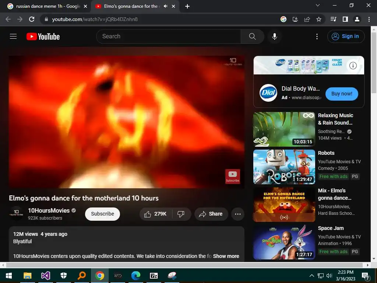Image resolution: width=377 pixels, height=283 pixels.
Task: Open Relaxing Music & Rain Sound thumbnail
Action: pos(284,129)
